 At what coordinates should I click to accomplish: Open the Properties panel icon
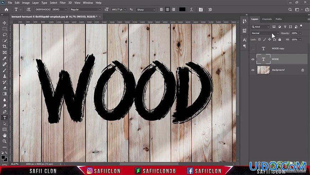pyautogui.click(x=244, y=30)
